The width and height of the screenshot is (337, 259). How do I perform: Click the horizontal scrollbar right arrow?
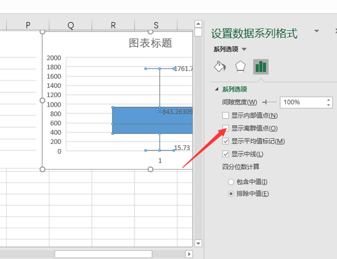(x=189, y=254)
